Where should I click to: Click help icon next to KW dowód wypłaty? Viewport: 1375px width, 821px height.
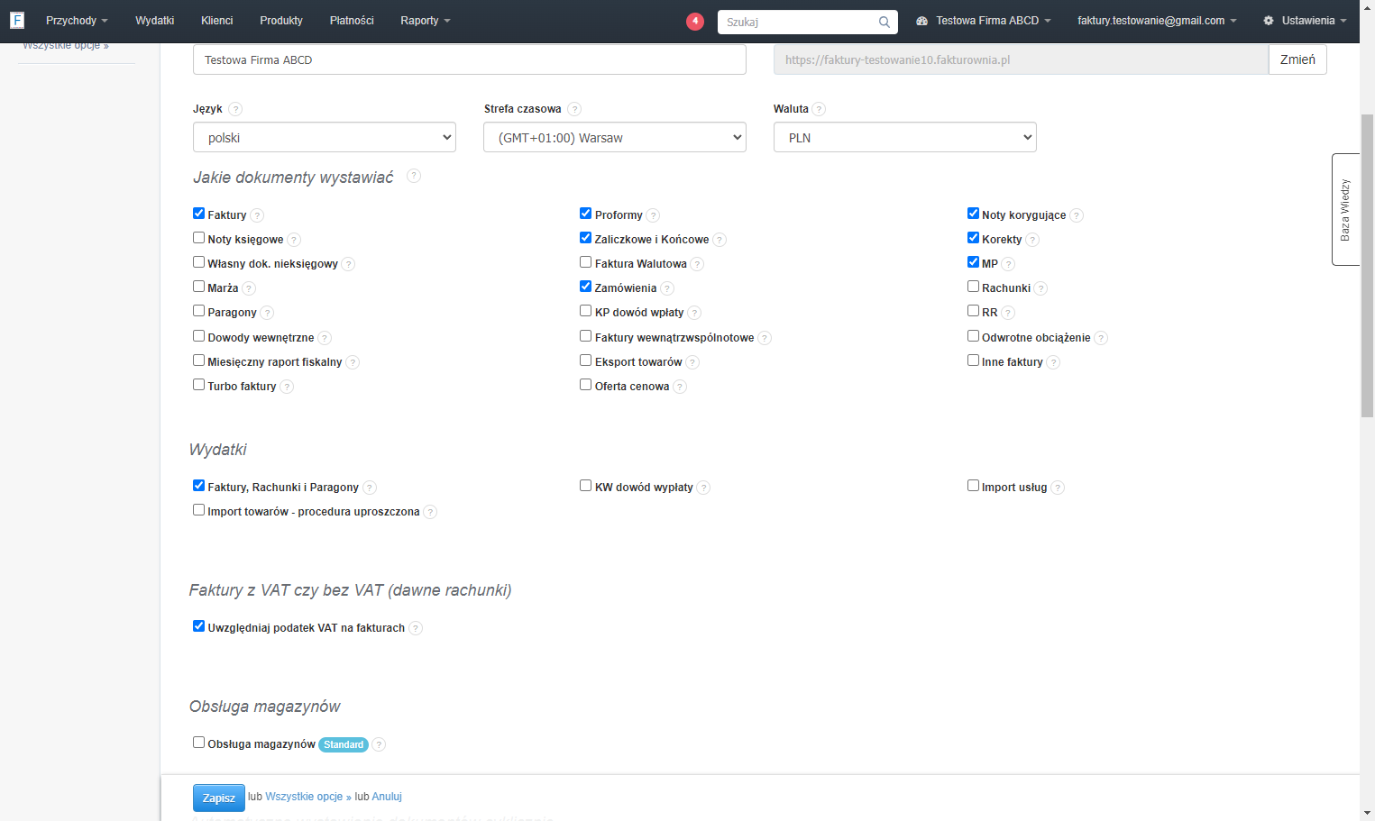tap(703, 488)
